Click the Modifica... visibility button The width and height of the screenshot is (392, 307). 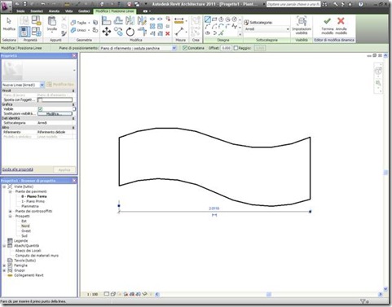pyautogui.click(x=55, y=114)
